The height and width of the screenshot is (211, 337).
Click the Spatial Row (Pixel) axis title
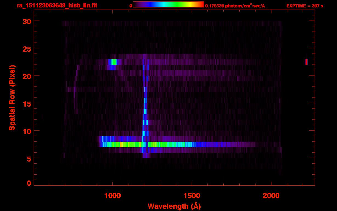coord(12,98)
